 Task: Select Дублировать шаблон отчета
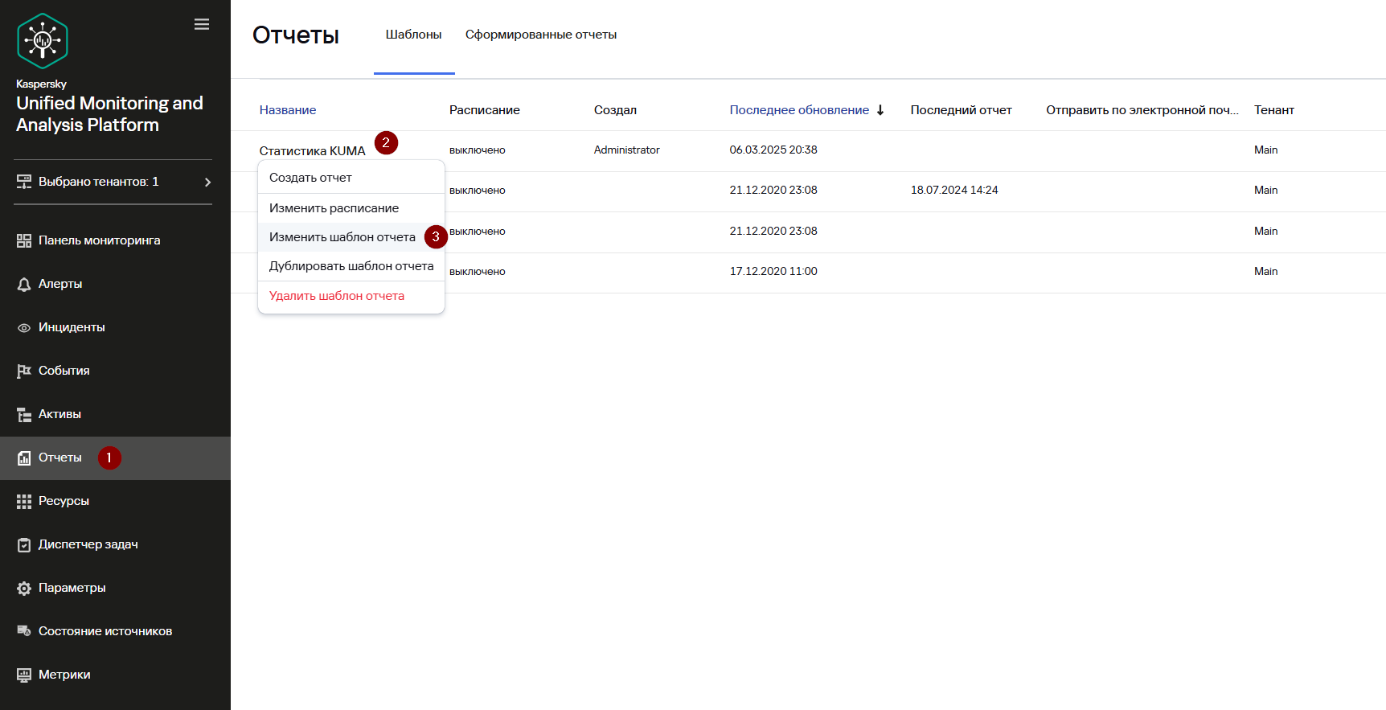tap(351, 266)
